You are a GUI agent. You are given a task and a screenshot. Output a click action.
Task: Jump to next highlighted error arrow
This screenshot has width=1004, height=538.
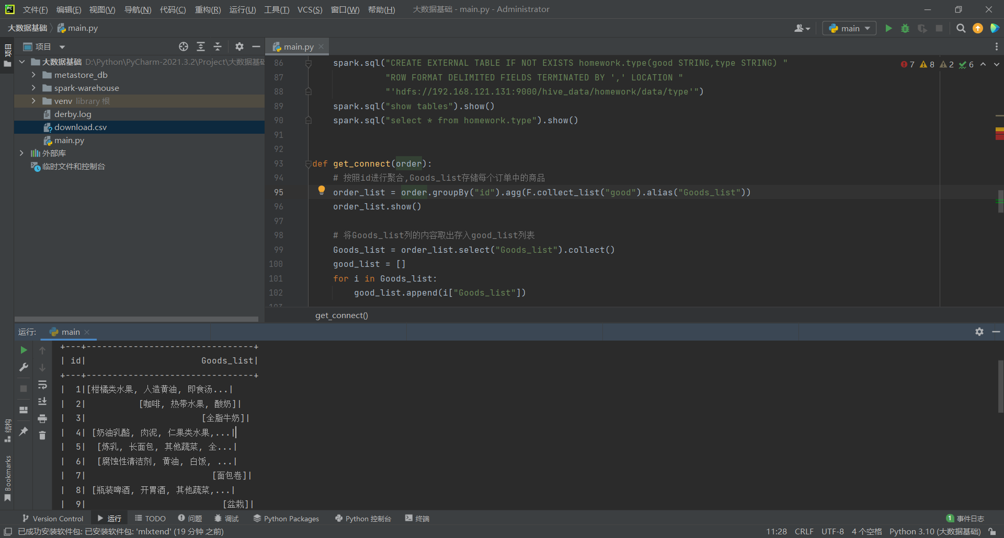(x=996, y=64)
